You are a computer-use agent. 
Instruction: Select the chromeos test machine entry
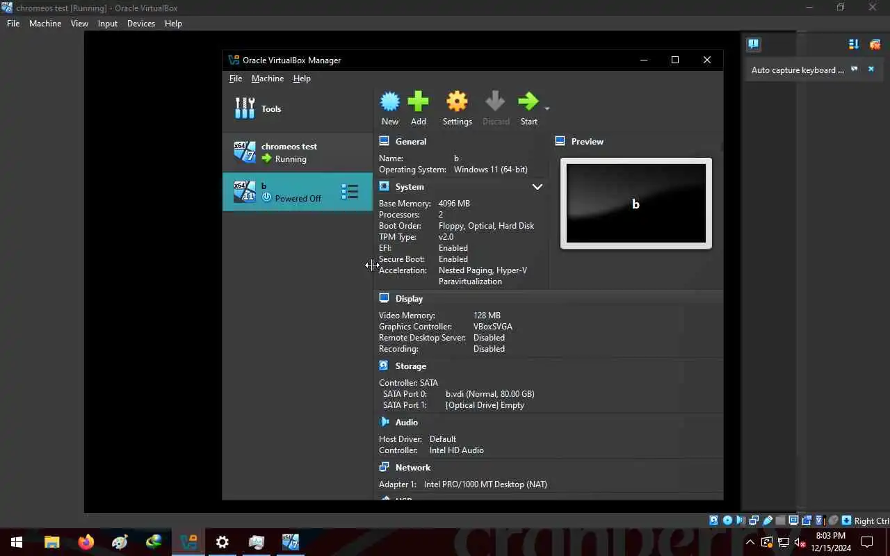click(298, 152)
